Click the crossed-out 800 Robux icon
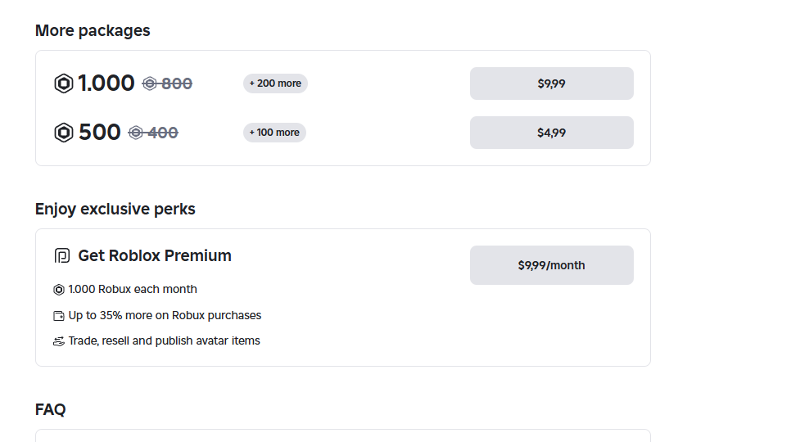The height and width of the screenshot is (442, 791). point(149,83)
